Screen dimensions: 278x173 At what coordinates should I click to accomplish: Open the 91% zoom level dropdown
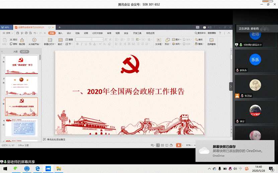tap(190, 145)
